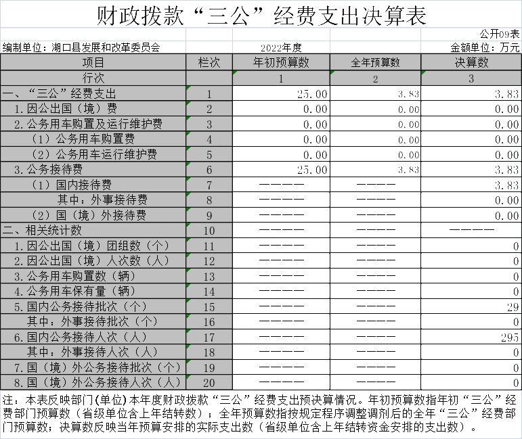Click the 1．因公出国（境）费 cell
The width and height of the screenshot is (522, 439).
tap(66, 109)
